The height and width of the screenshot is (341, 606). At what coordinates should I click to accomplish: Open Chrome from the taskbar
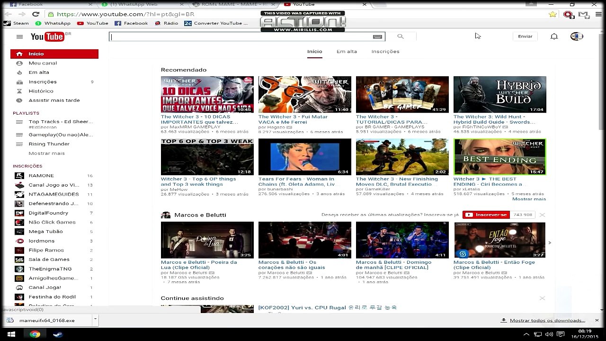click(x=35, y=334)
